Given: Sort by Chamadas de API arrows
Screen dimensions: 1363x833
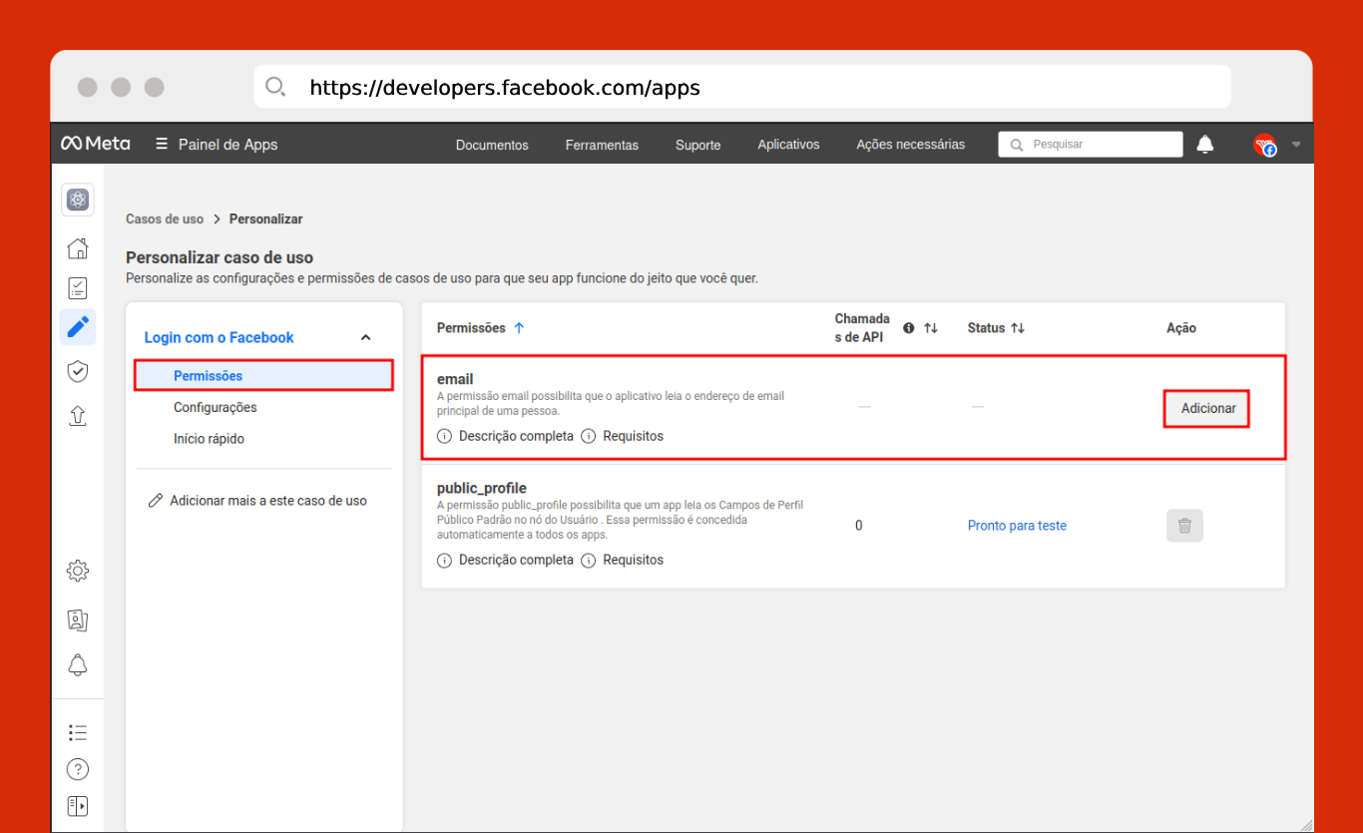Looking at the screenshot, I should 931,328.
